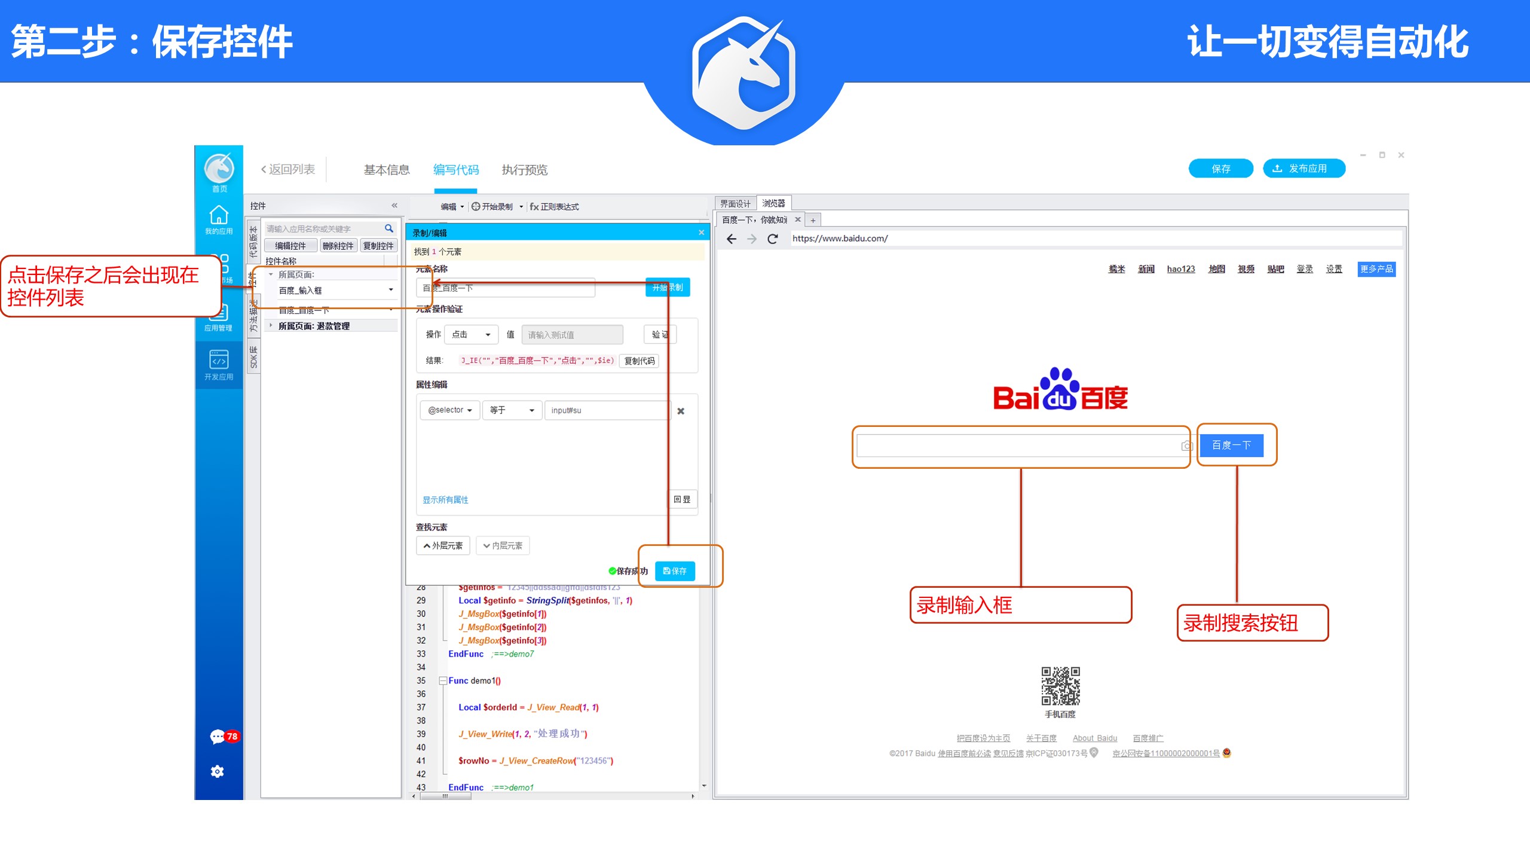Open the @selector attribute dropdown
The height and width of the screenshot is (861, 1530).
[450, 410]
